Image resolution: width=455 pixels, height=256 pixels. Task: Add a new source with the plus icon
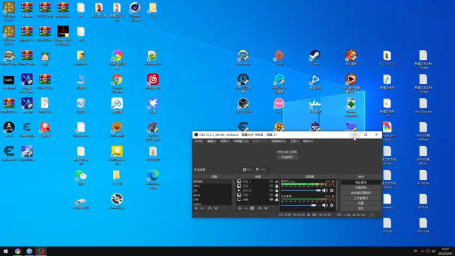click(239, 208)
